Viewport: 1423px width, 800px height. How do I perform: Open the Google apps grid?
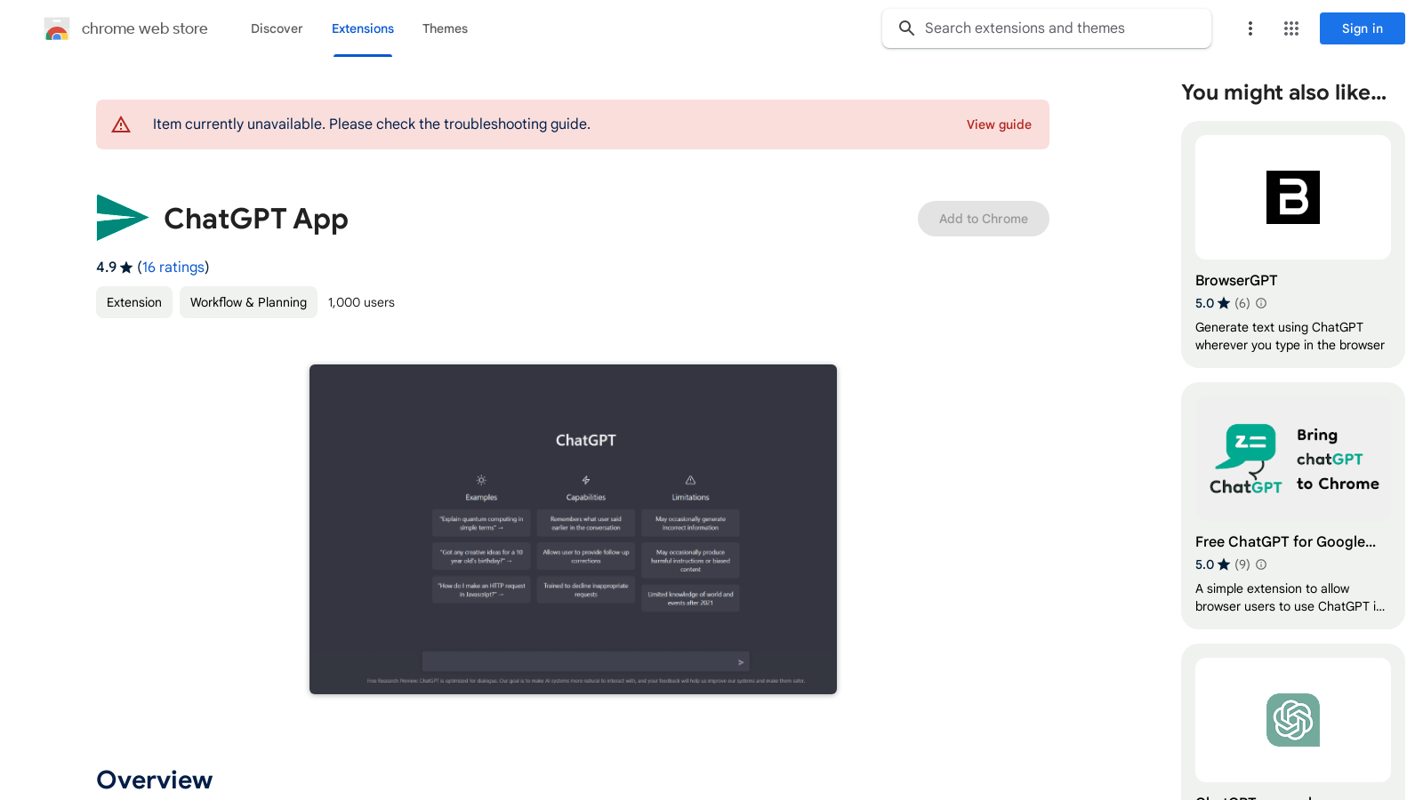[x=1291, y=28]
